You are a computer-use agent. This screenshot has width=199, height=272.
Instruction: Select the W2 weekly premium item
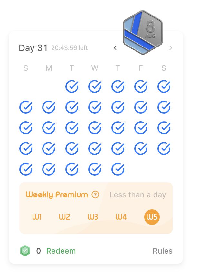tap(64, 217)
